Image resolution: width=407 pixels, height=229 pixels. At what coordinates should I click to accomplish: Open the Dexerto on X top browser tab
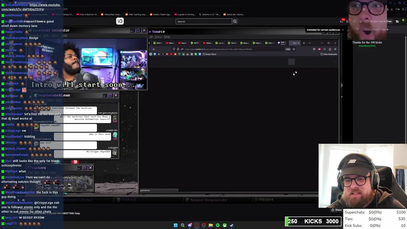210,14
